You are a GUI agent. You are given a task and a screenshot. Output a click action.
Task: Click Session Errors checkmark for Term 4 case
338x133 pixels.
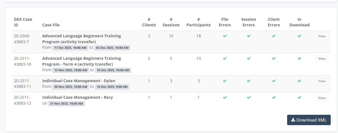click(248, 58)
